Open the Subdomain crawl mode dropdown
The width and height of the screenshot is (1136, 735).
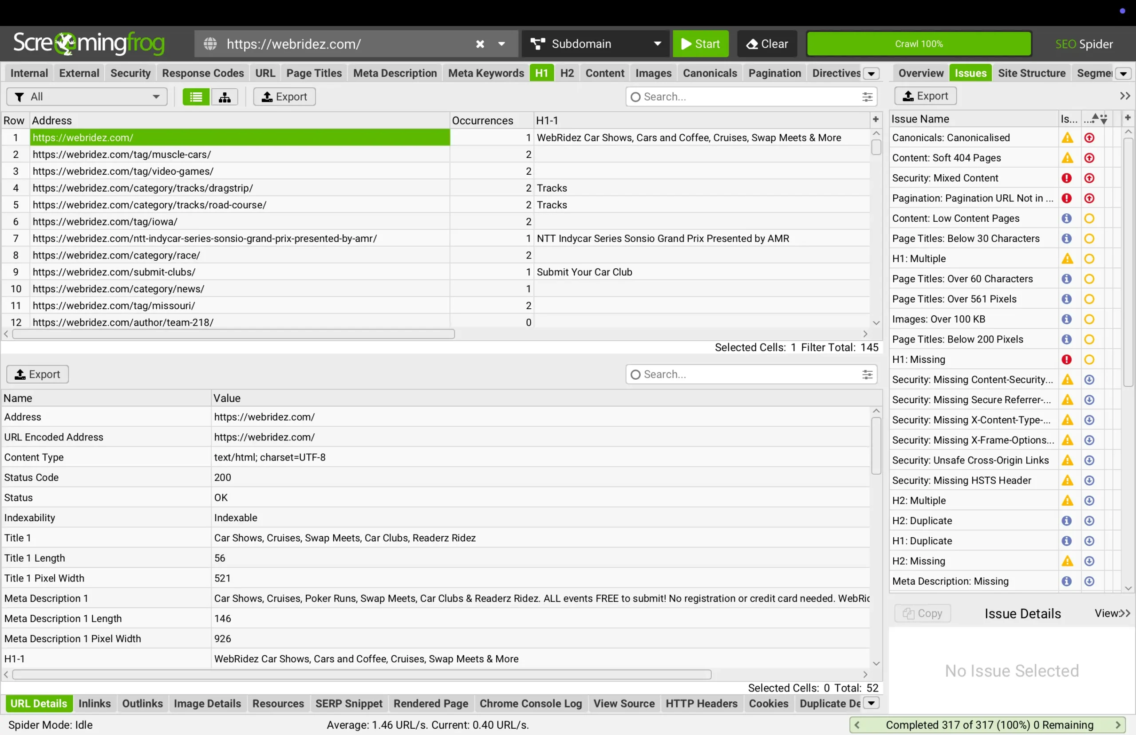pos(658,43)
